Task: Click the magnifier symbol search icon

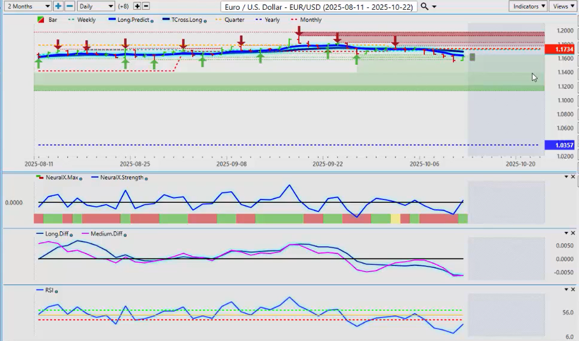Action: pyautogui.click(x=424, y=6)
